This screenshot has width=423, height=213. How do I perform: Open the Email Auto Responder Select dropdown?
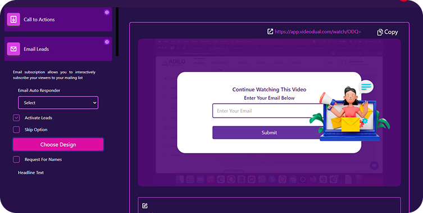tap(58, 103)
